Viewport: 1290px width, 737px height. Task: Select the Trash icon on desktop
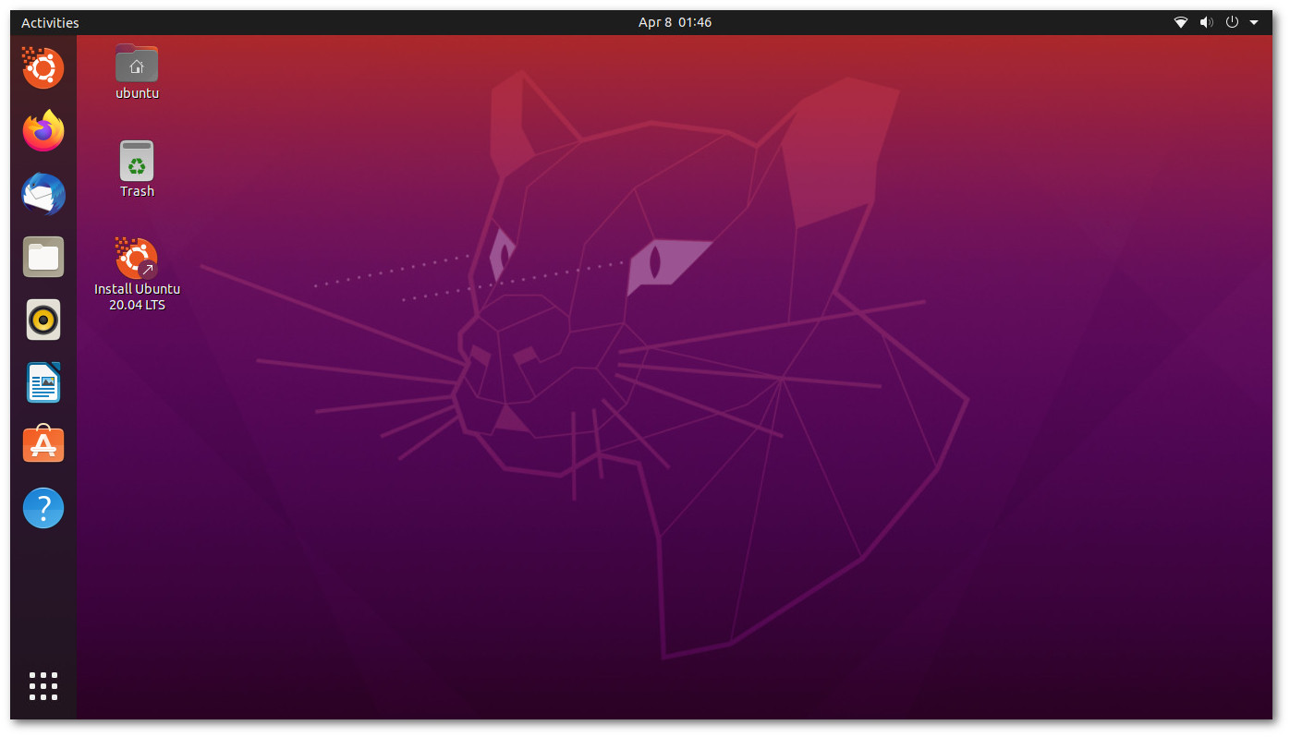137,161
